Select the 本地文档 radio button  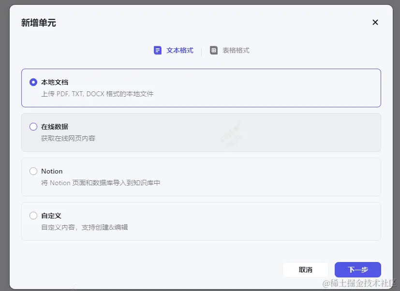(x=33, y=82)
